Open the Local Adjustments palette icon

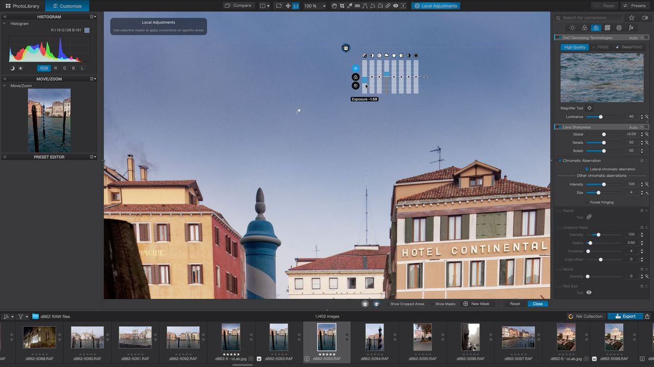619,28
